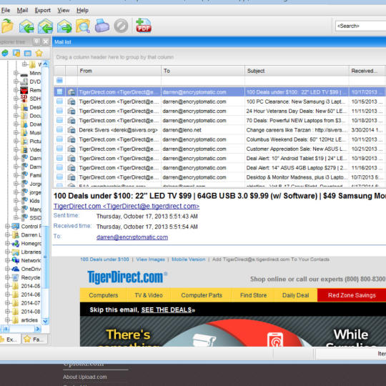This screenshot has width=386, height=386.
Task: Check the box for Desktop & Monitor Madness row
Action: click(59, 177)
